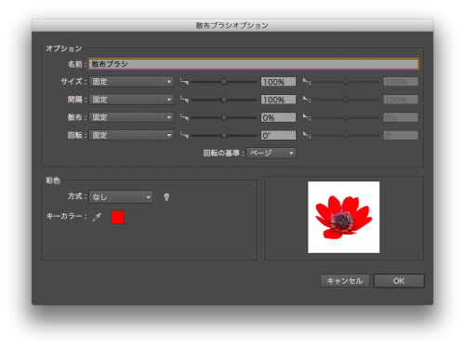
Task: Click the first slider icon in the サイズ row
Action: [184, 81]
